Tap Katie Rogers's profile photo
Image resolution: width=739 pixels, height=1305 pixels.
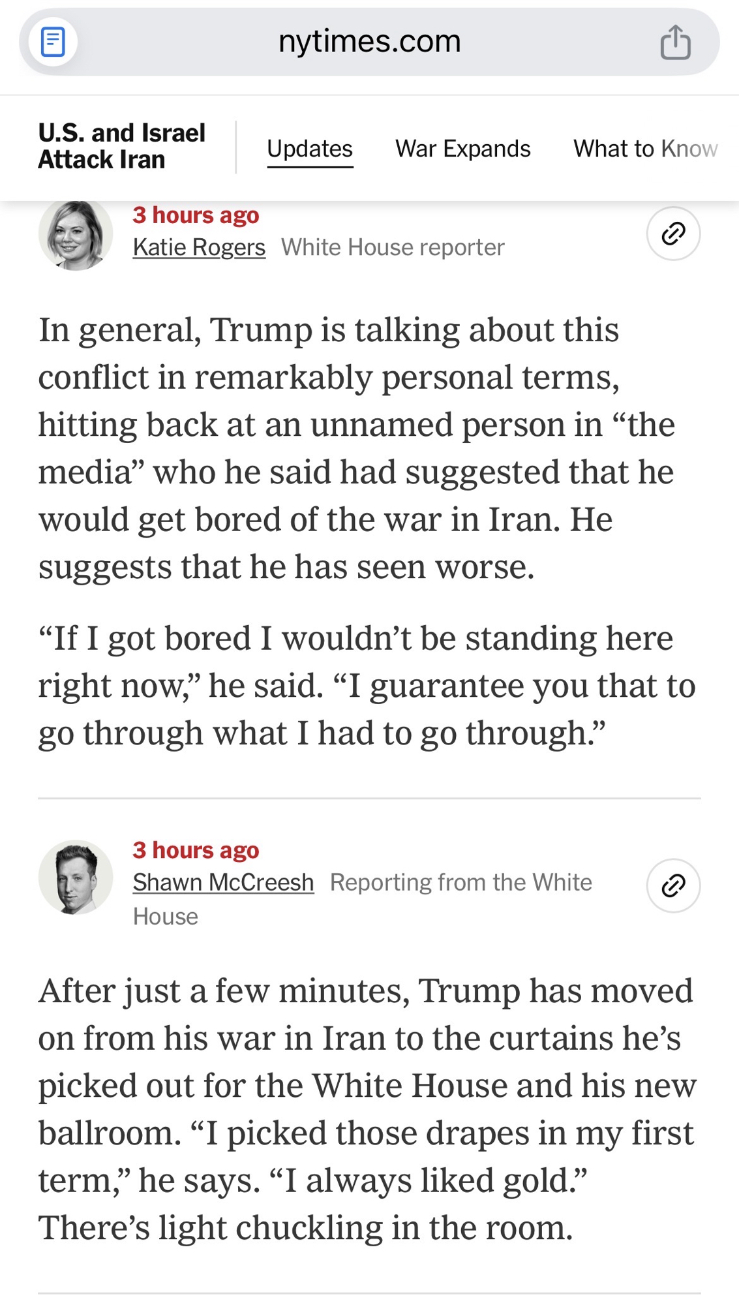point(76,234)
